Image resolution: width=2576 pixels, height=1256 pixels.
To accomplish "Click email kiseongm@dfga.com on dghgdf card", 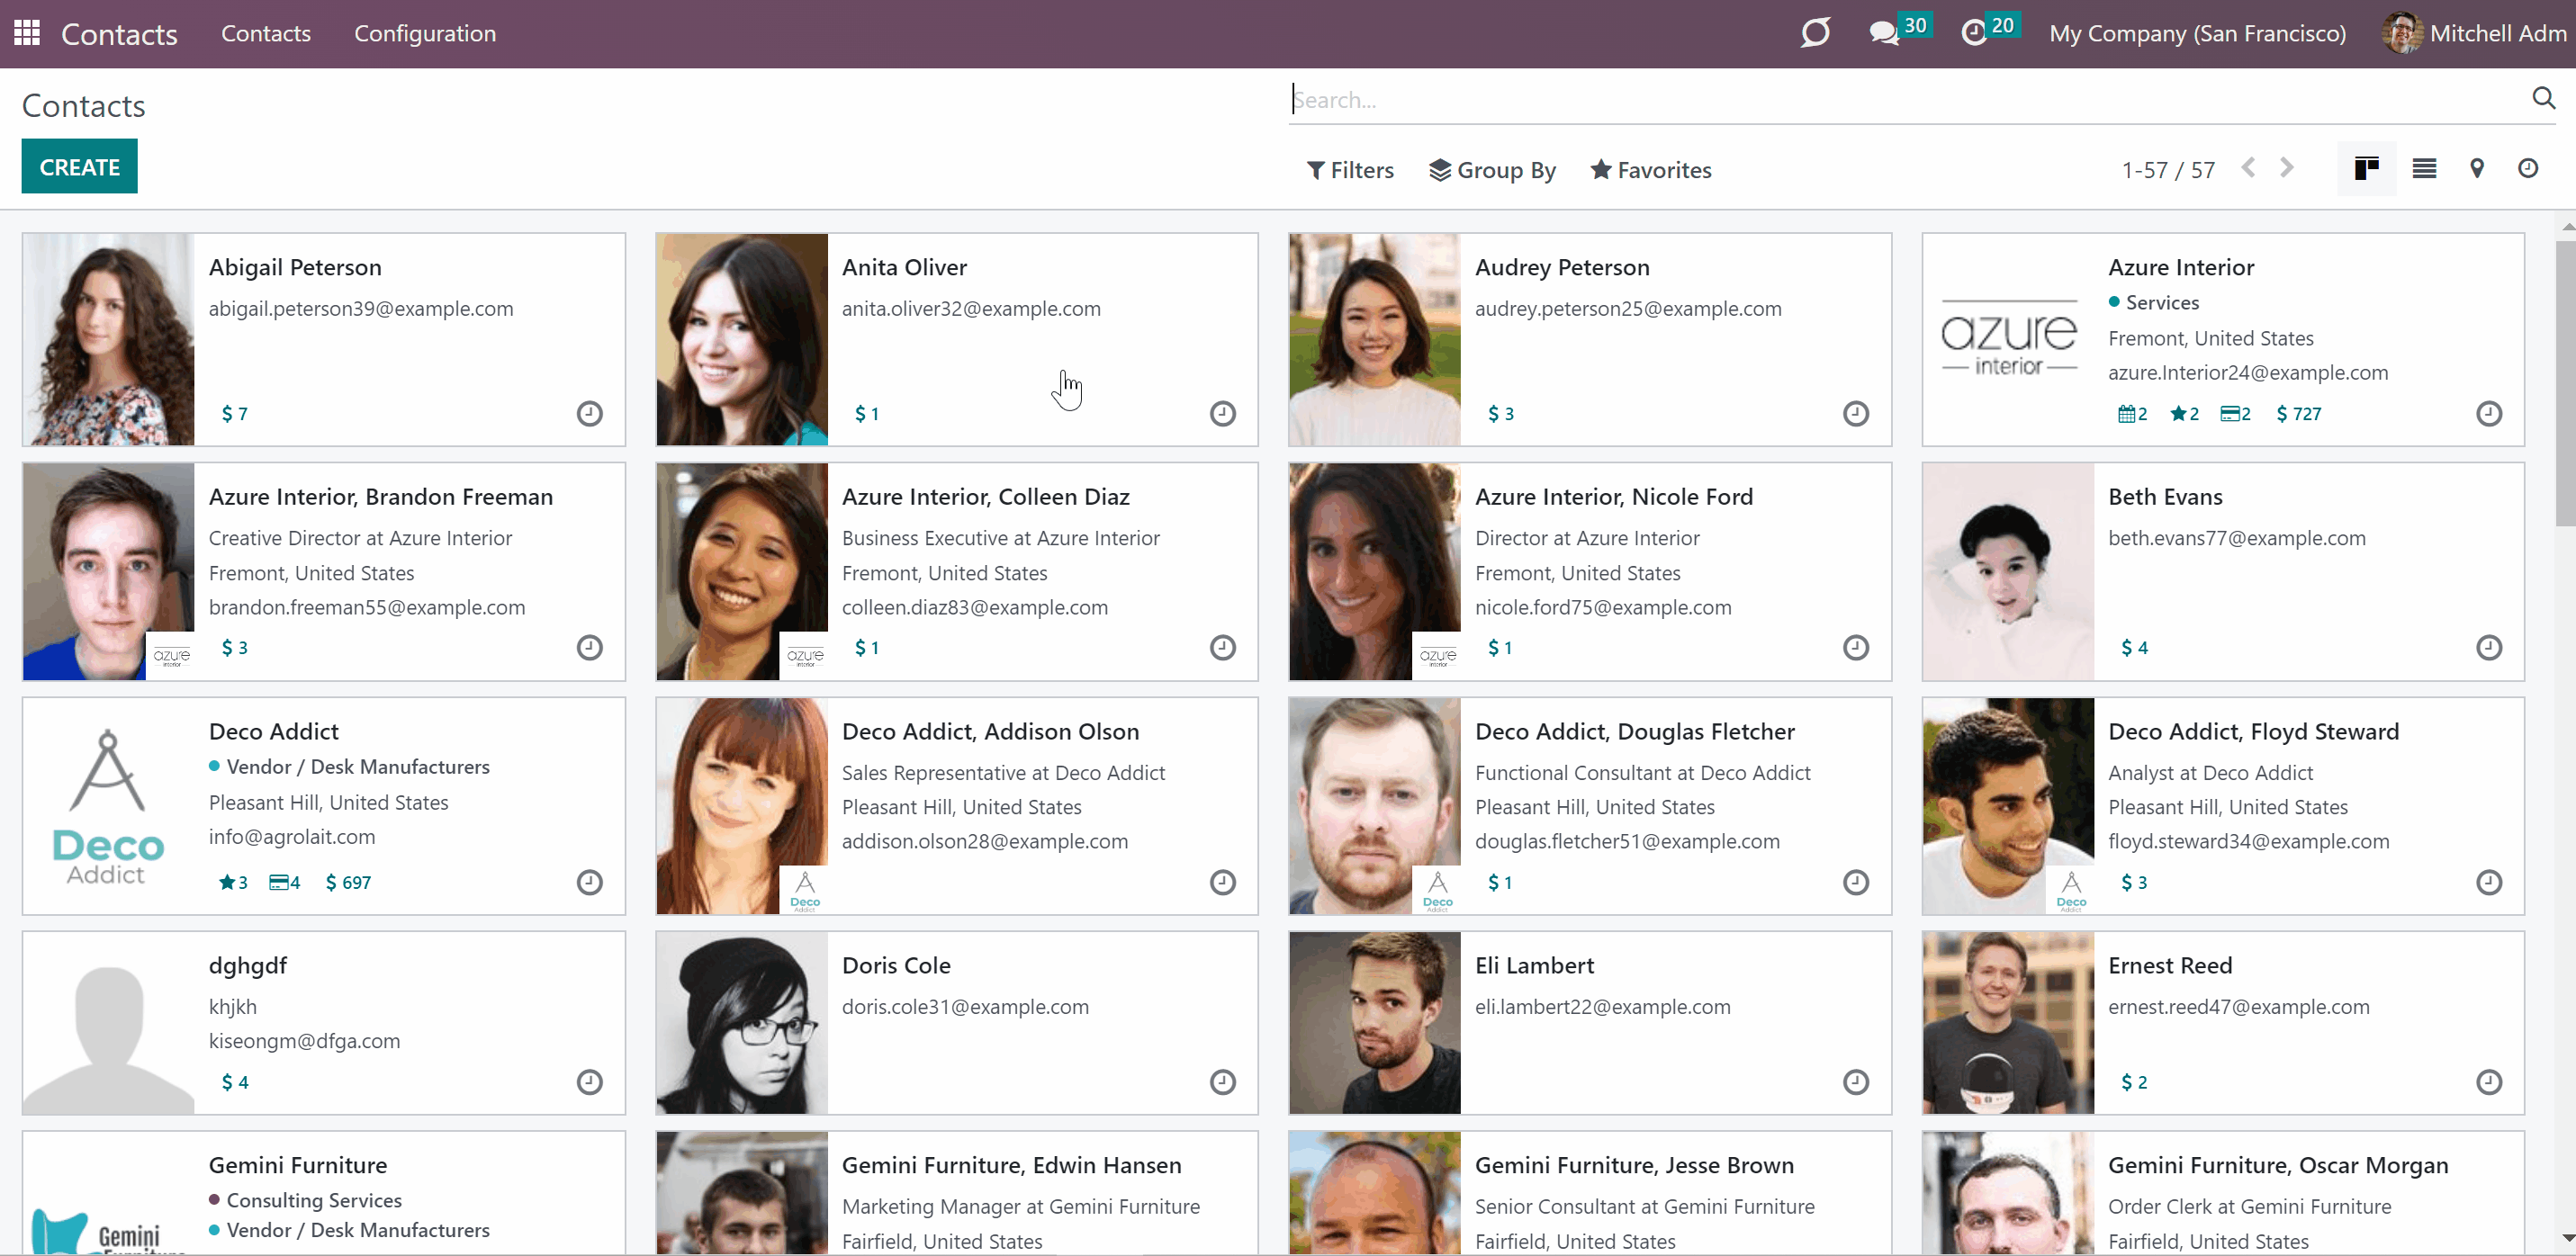I will pos(304,1040).
